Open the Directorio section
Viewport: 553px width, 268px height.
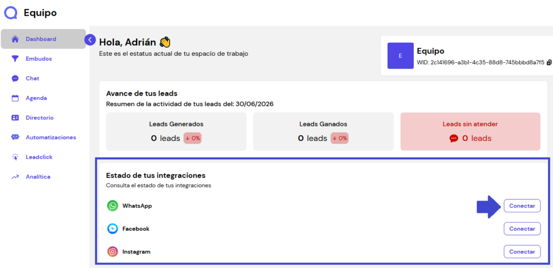39,118
